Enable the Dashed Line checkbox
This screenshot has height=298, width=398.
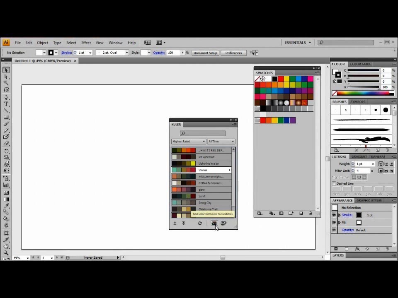tap(334, 183)
